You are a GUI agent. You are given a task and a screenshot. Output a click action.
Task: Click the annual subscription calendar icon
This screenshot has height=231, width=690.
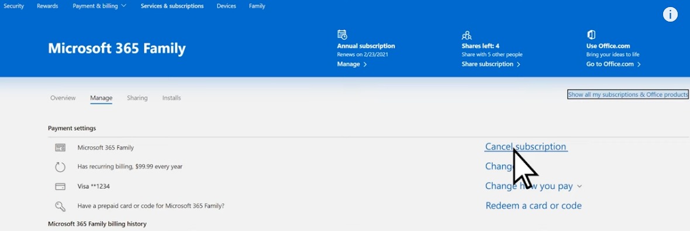click(x=342, y=35)
